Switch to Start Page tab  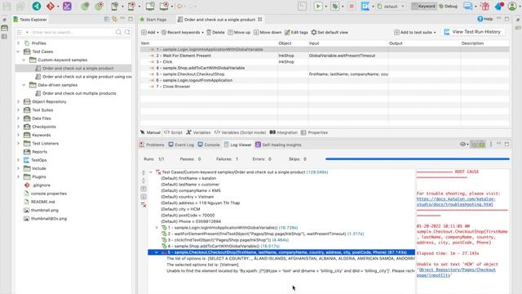(x=153, y=20)
